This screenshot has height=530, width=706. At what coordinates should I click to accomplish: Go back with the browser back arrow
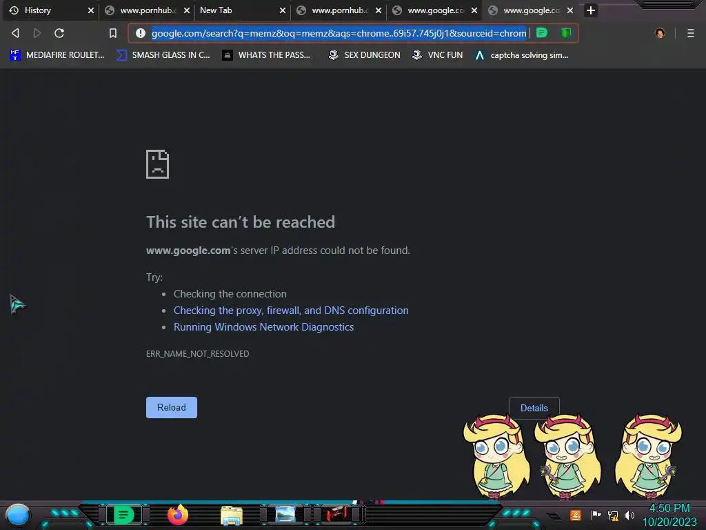15,33
